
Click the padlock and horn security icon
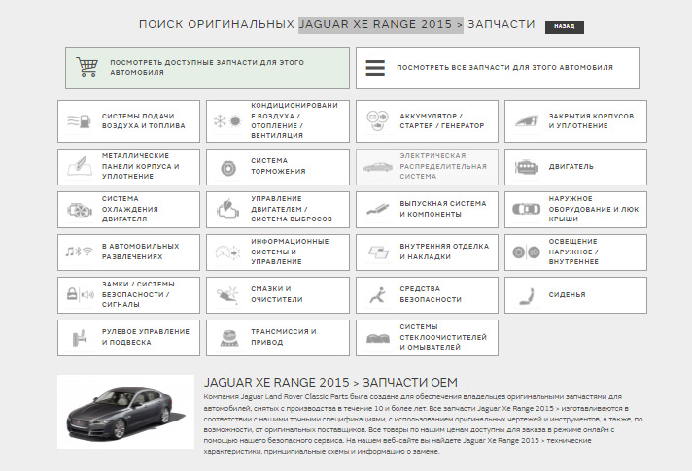80,294
